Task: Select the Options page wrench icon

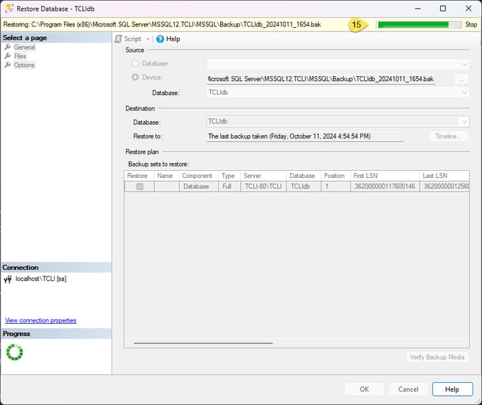Action: click(8, 65)
